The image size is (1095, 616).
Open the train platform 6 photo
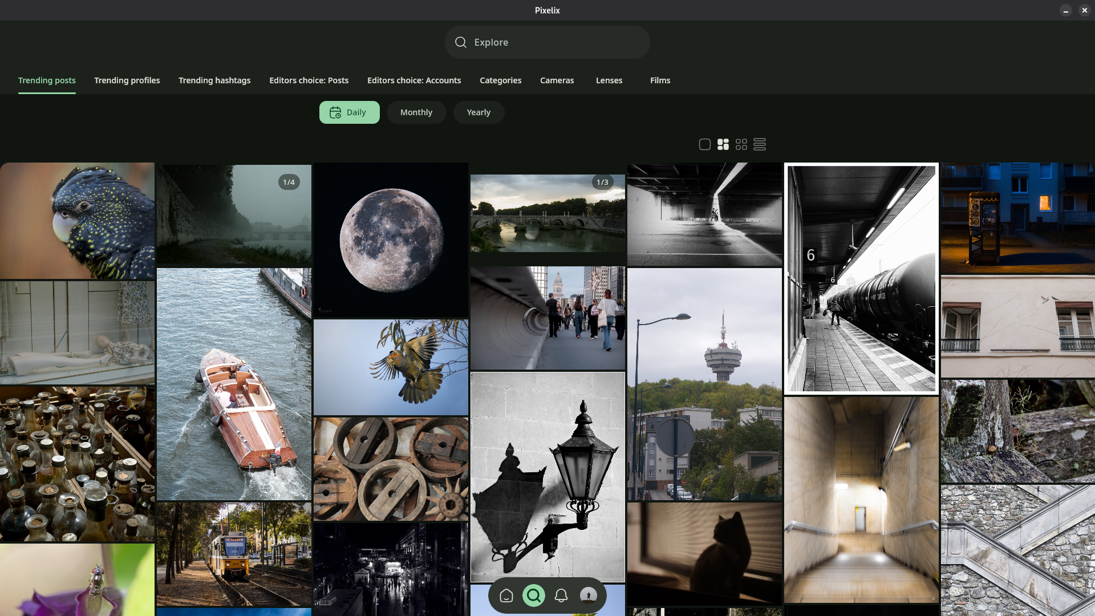click(861, 278)
